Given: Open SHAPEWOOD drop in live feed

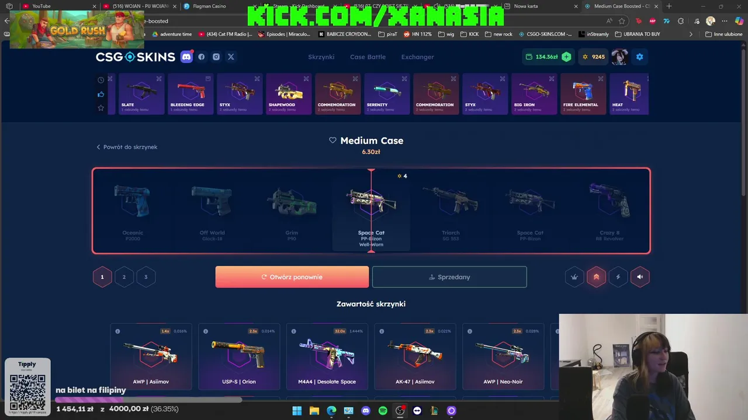Looking at the screenshot, I should pos(289,94).
